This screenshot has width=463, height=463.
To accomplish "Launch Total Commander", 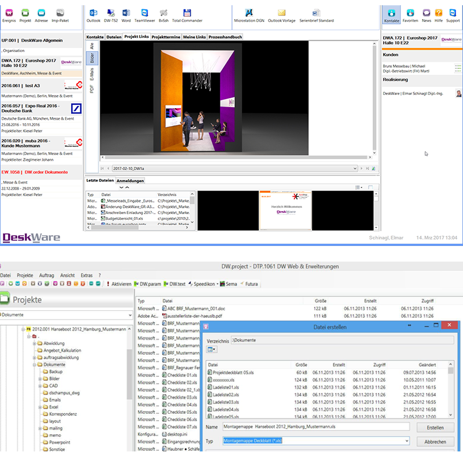I will (x=187, y=16).
